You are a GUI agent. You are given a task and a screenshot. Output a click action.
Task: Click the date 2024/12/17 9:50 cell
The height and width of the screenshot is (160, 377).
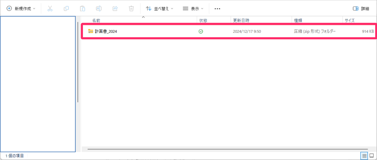(246, 31)
